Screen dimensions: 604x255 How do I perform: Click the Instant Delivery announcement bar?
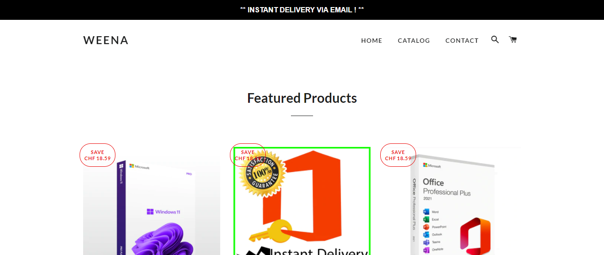pyautogui.click(x=302, y=10)
